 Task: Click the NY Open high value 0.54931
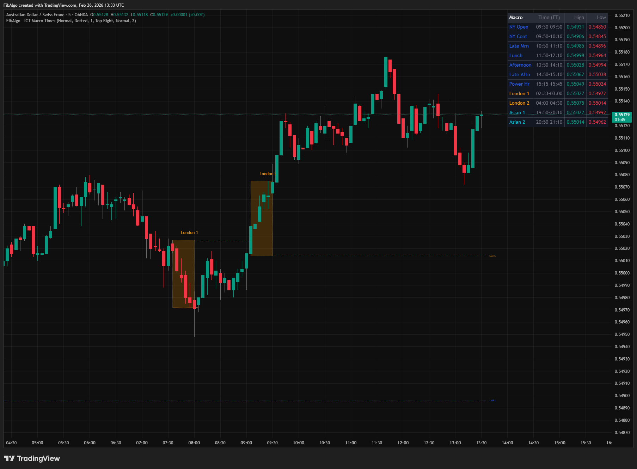pyautogui.click(x=575, y=27)
